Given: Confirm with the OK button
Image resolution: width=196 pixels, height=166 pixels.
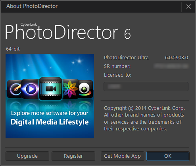Looking at the screenshot, I should (x=168, y=156).
